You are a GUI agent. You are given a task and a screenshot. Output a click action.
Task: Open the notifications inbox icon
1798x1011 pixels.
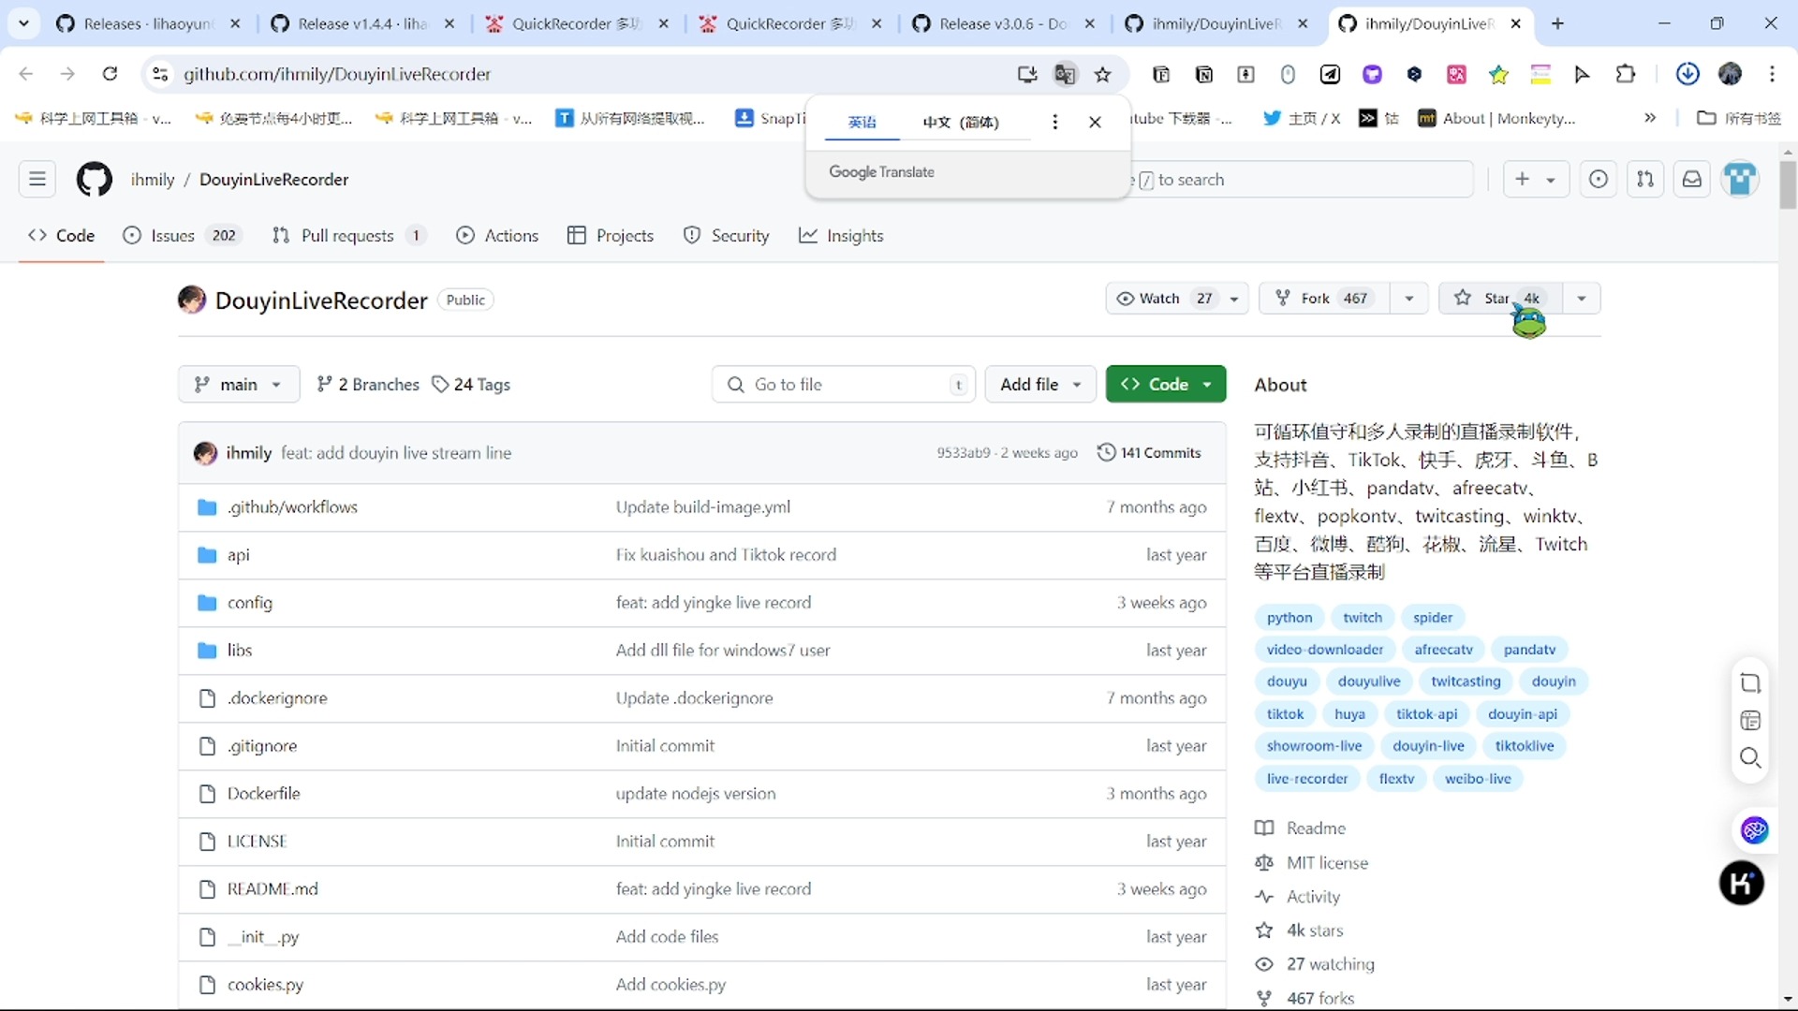(1692, 179)
